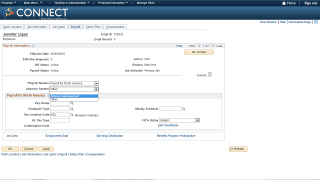320x180 pixels.
Task: Click into the GL Pay Type field
Action: [60, 120]
